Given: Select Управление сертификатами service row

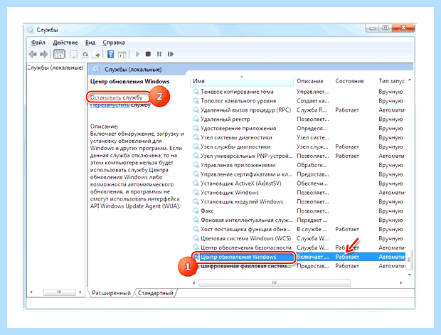Looking at the screenshot, I should tap(299, 174).
